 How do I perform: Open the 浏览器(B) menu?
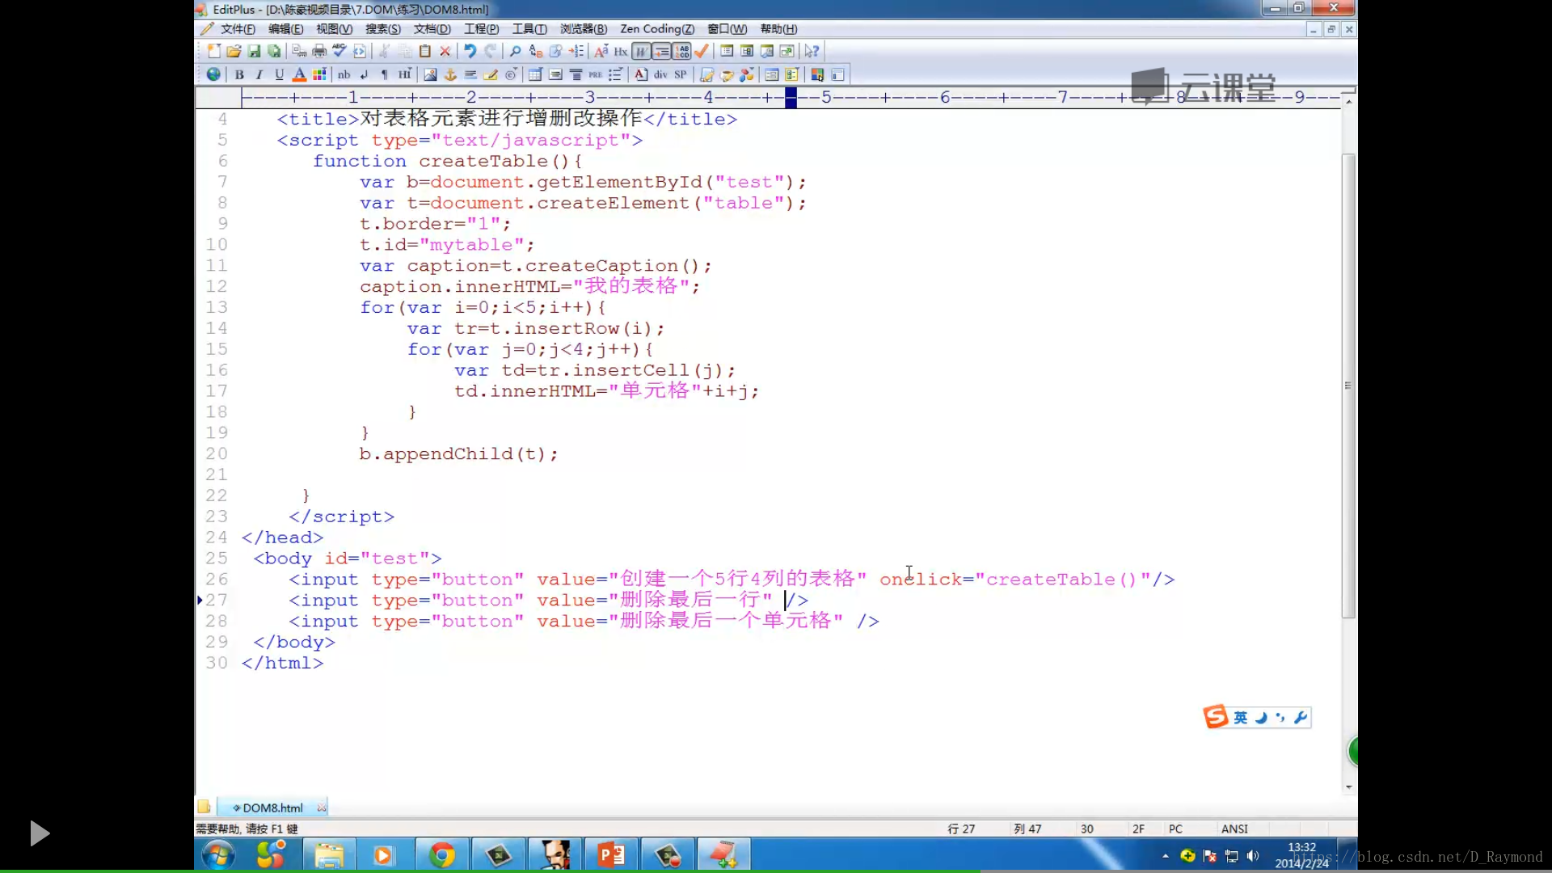[x=583, y=29]
